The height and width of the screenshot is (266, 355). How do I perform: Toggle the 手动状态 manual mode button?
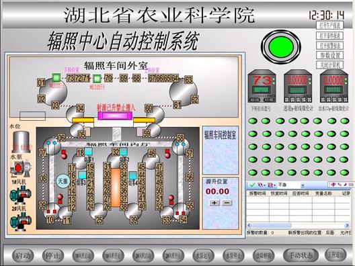(301, 255)
